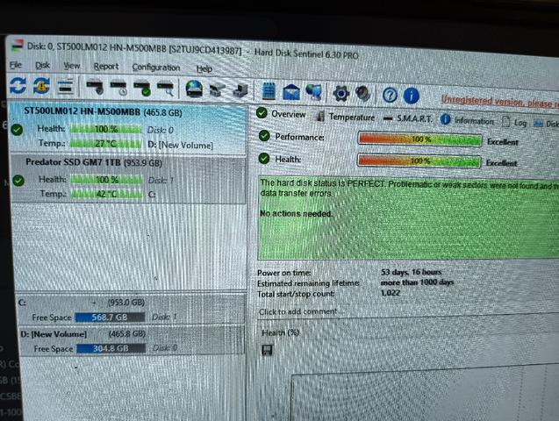Switch to the Information tab
The width and height of the screenshot is (559, 421).
467,120
